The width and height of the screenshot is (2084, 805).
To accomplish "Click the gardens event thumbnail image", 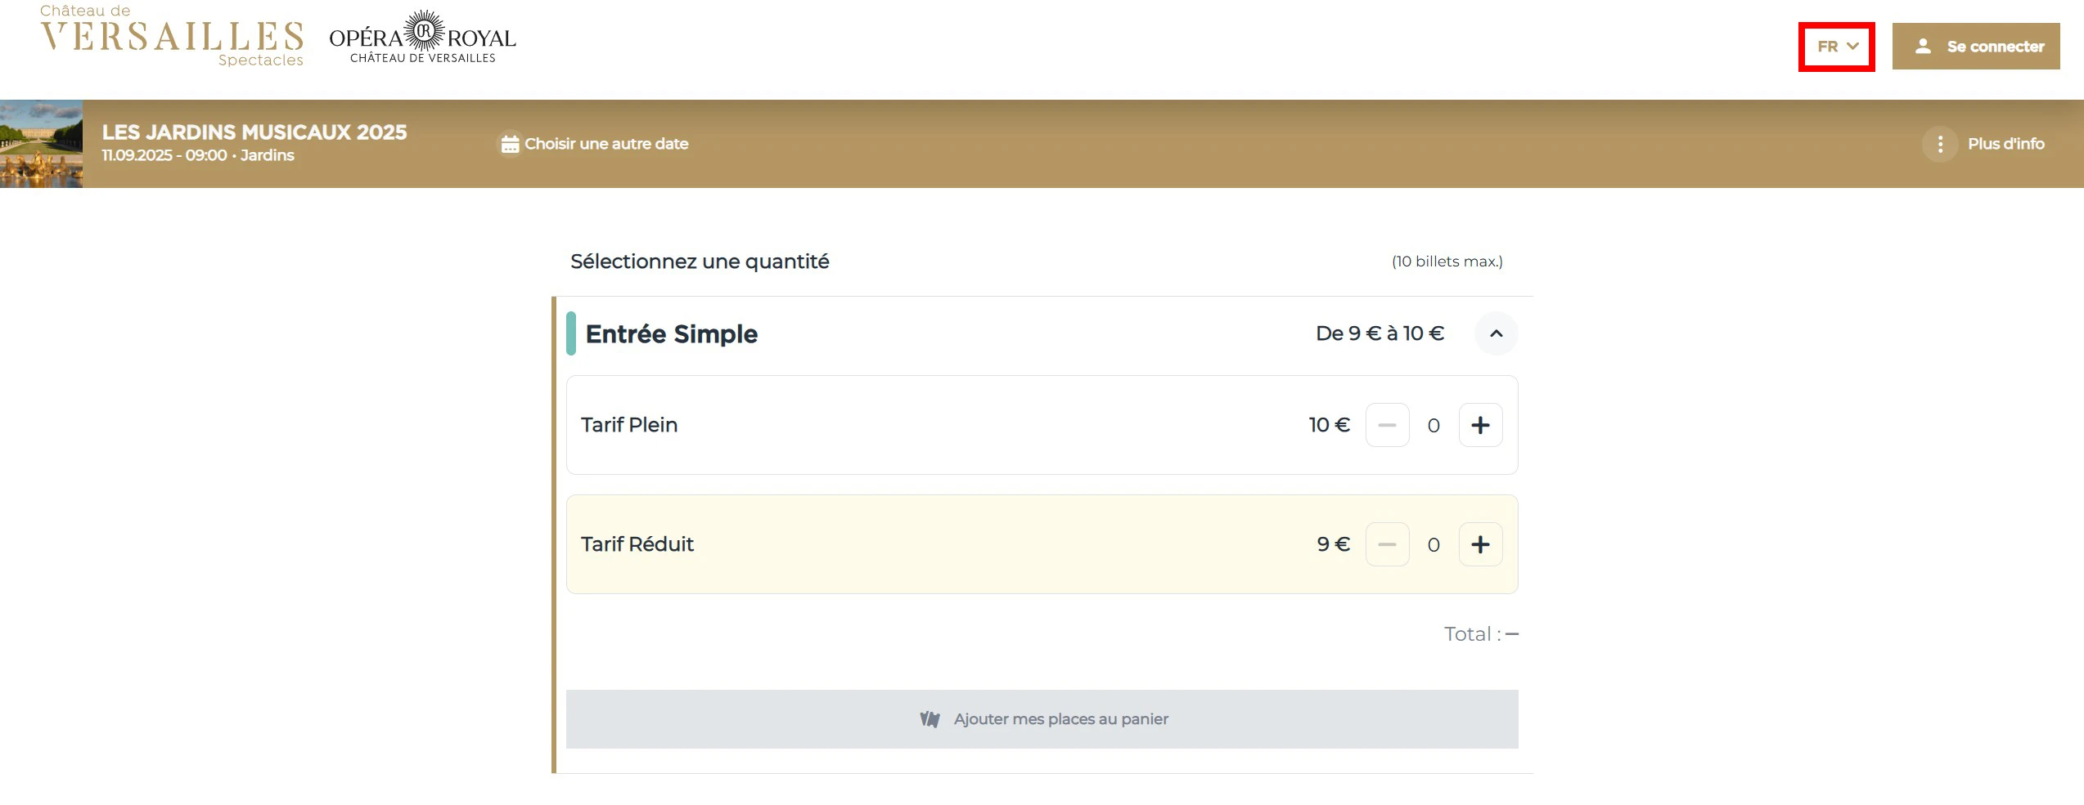I will click(41, 144).
